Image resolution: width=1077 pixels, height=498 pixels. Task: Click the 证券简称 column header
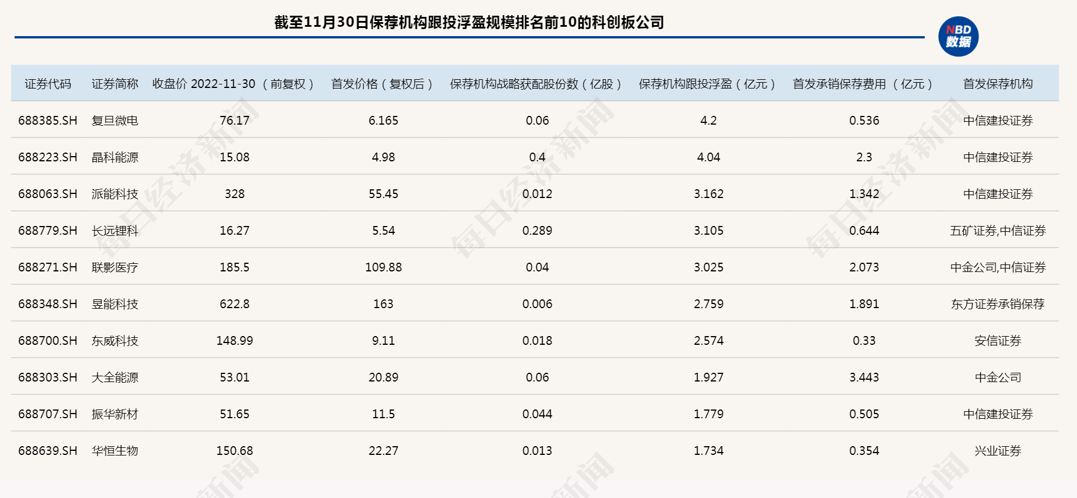[115, 84]
